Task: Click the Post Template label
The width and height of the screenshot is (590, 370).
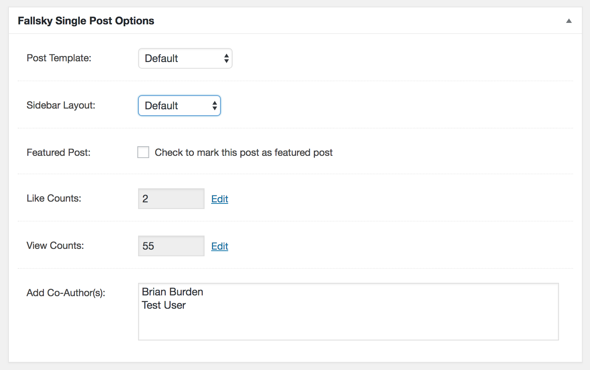Action: click(x=59, y=58)
